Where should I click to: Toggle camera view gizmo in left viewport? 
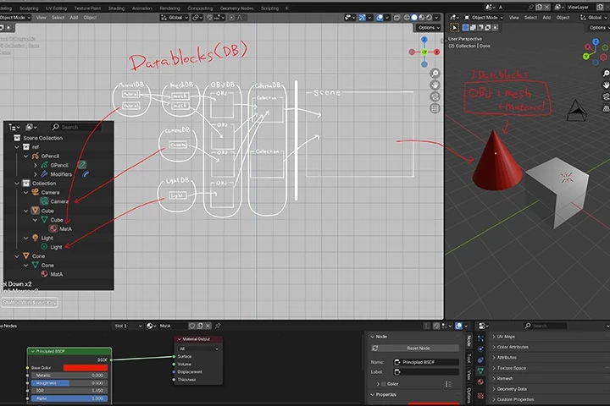435,96
